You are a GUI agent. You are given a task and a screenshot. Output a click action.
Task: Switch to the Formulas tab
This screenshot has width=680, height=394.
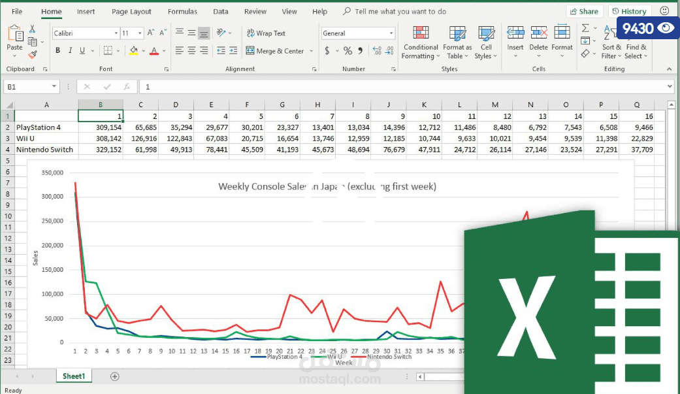(x=183, y=11)
